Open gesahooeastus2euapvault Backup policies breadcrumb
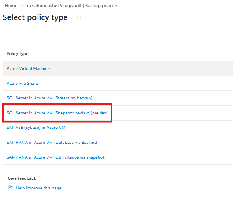233x201 pixels. [72, 6]
